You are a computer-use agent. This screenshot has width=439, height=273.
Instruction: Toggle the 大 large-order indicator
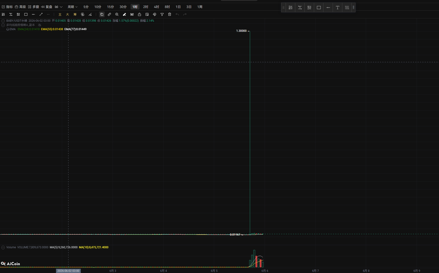[67, 14]
